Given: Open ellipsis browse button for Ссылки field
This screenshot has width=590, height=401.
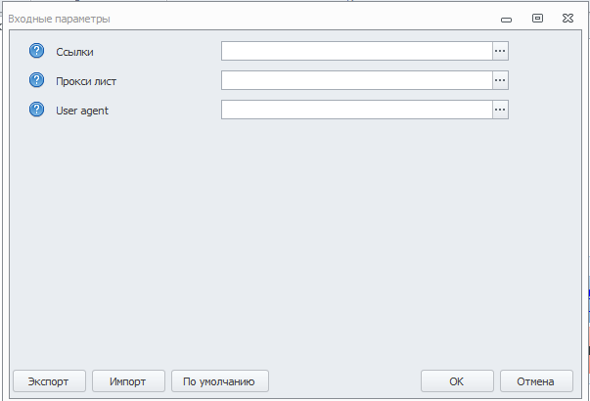Looking at the screenshot, I should [x=500, y=51].
